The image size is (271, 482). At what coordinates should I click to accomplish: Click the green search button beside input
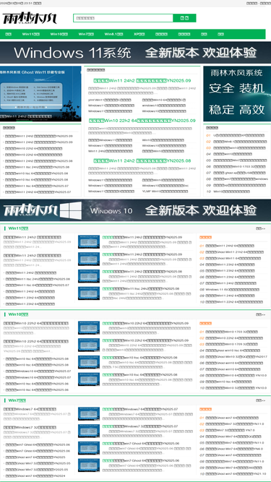point(184,18)
